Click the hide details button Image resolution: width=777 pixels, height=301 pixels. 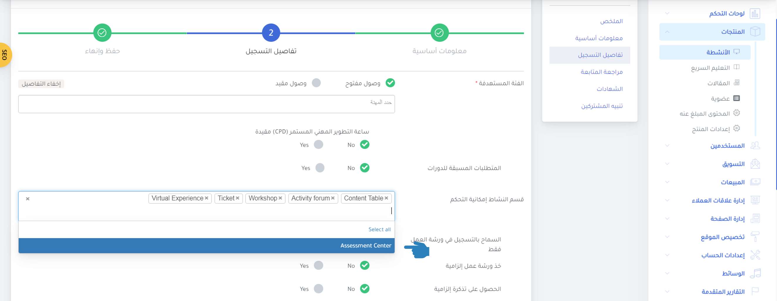click(x=41, y=84)
